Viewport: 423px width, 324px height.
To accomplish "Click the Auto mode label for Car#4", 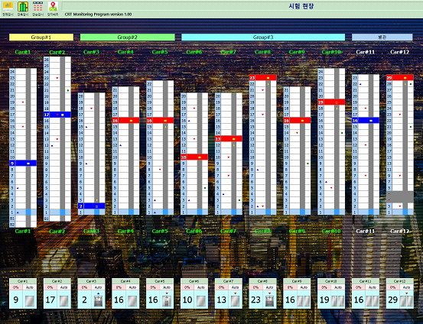I will [132, 287].
